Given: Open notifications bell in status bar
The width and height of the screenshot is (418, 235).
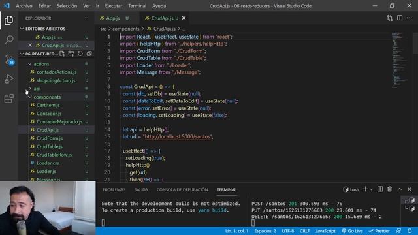Looking at the screenshot, I should [x=410, y=231].
